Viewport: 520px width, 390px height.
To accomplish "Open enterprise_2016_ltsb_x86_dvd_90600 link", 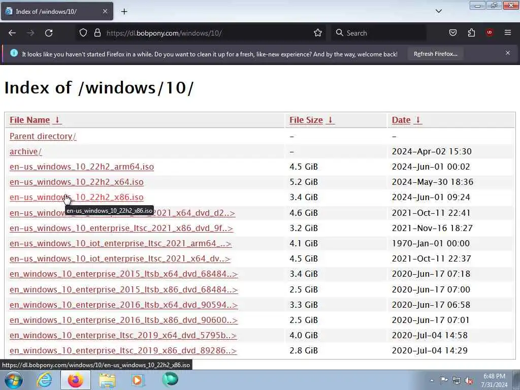I will (124, 320).
